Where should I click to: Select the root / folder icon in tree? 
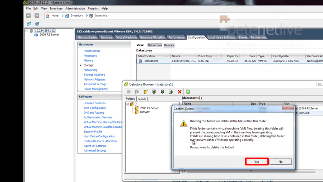[x=132, y=104]
